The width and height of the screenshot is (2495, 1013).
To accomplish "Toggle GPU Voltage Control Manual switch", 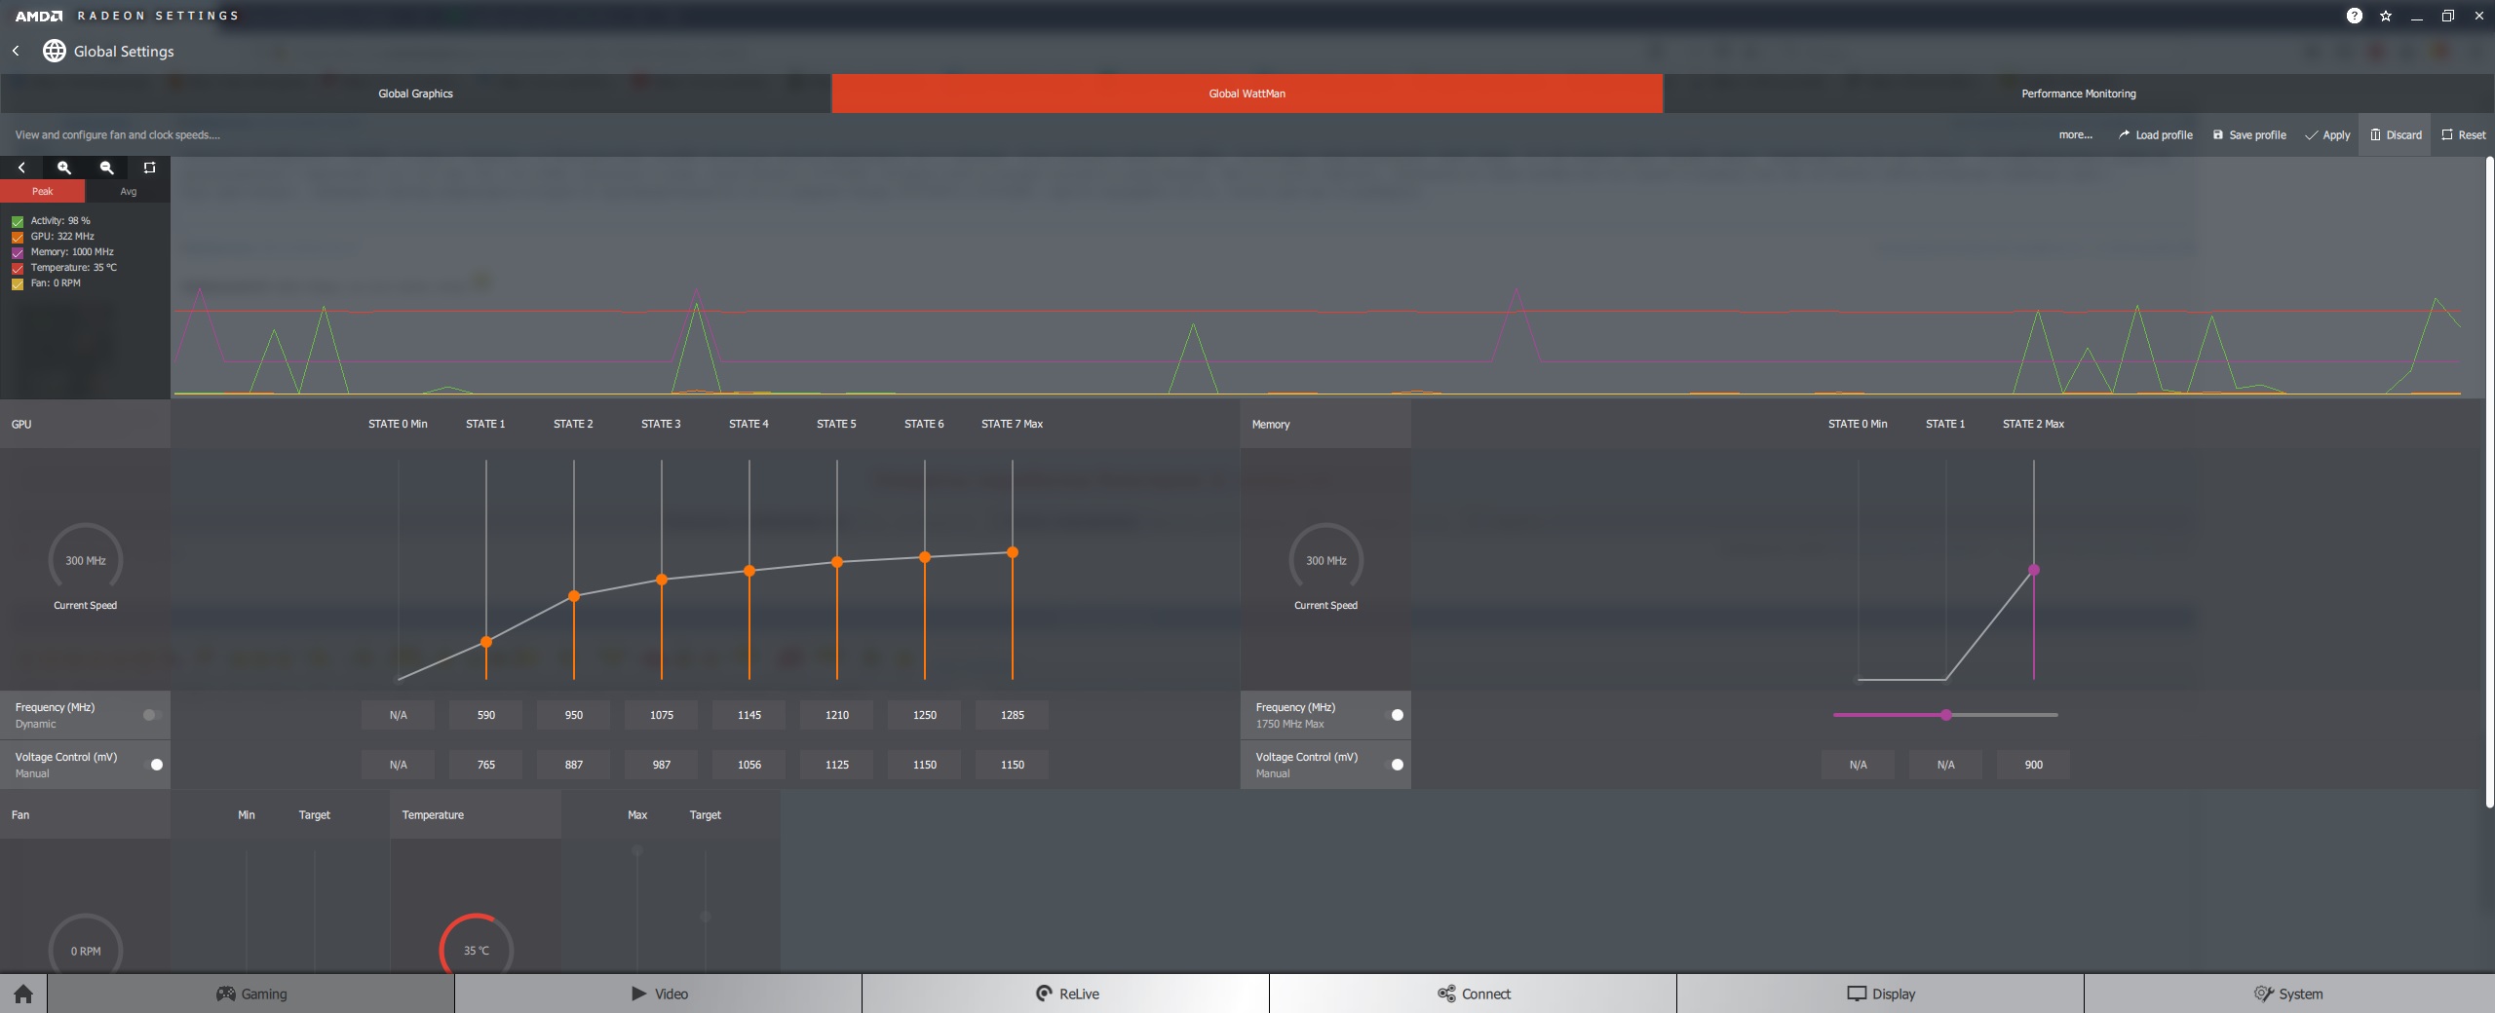I will (x=154, y=765).
